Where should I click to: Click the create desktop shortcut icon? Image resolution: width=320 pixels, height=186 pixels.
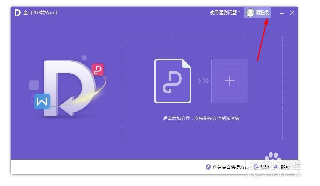coord(208,167)
